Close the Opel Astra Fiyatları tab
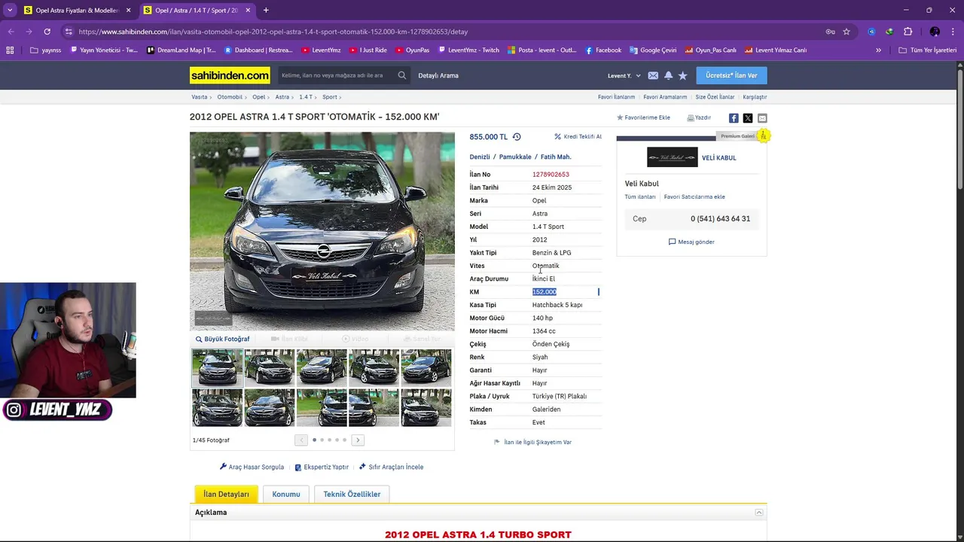 tap(128, 11)
